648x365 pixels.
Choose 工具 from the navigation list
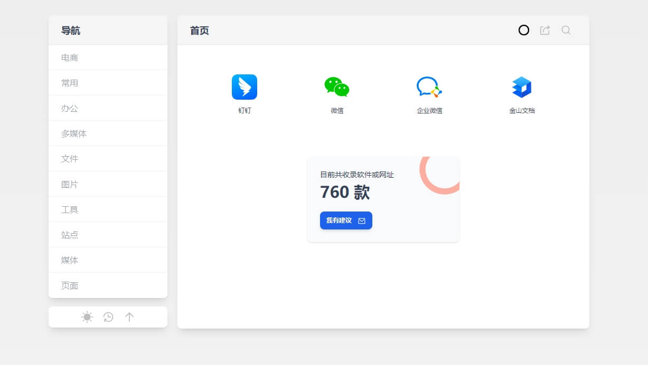point(70,209)
